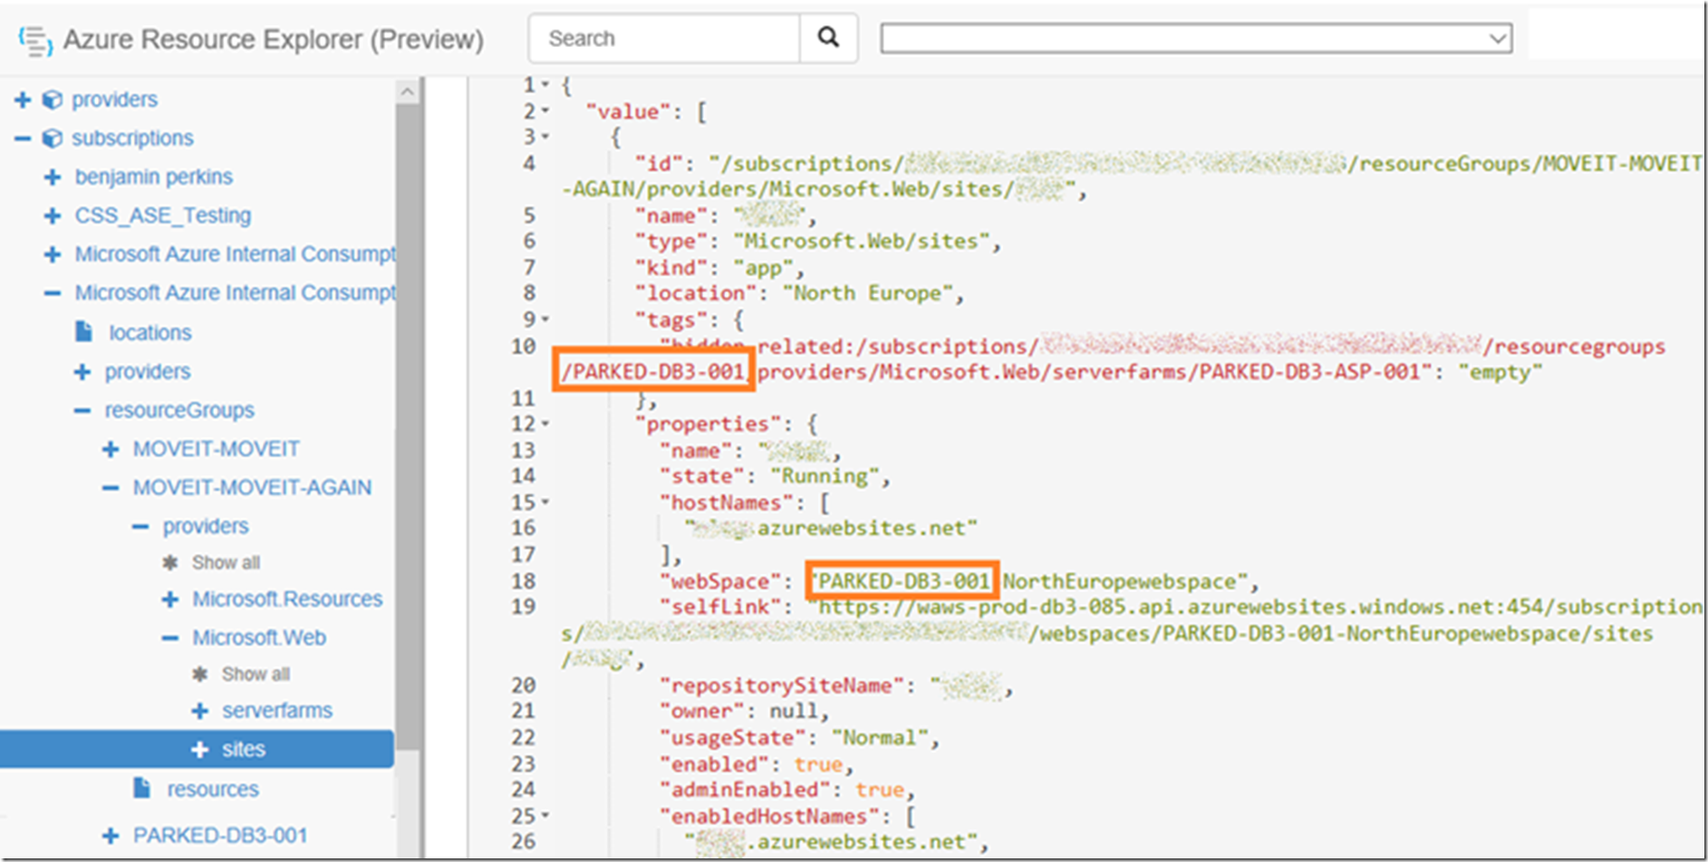Click the "repositorySiteName" key on line 20
This screenshot has height=862, width=1708.
click(x=781, y=685)
